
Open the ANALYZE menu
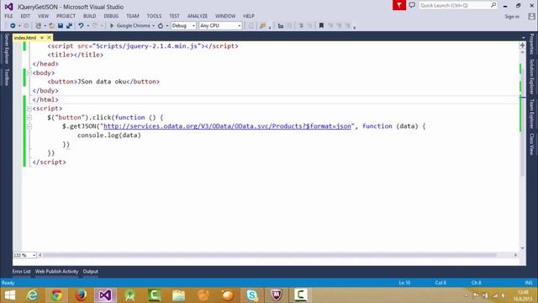click(198, 16)
